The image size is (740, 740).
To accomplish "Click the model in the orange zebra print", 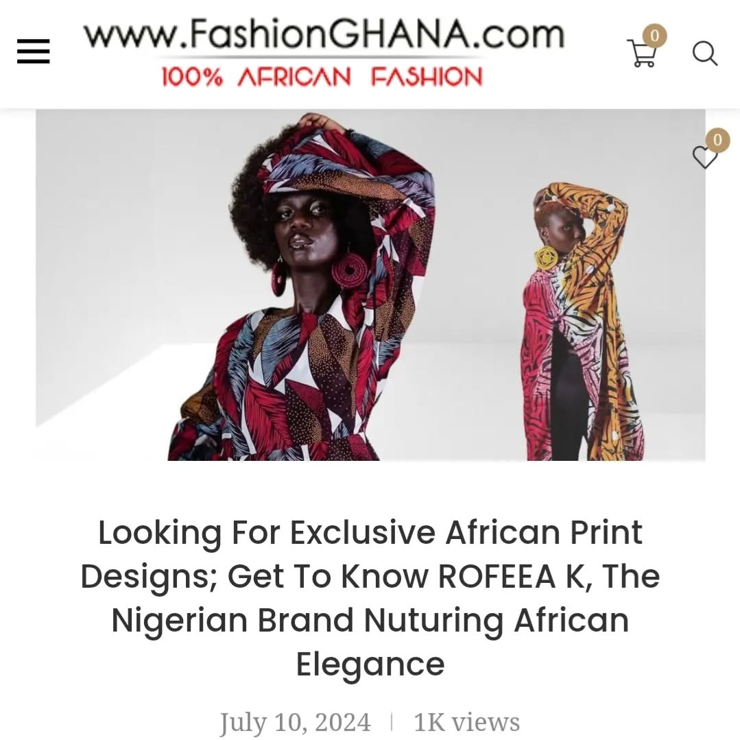I will coord(583,321).
